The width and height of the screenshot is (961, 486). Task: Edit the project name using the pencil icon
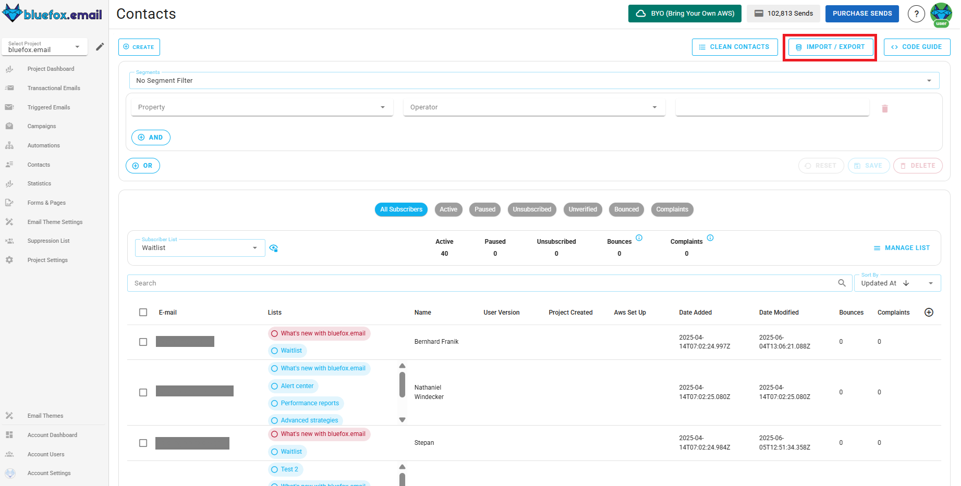[100, 46]
